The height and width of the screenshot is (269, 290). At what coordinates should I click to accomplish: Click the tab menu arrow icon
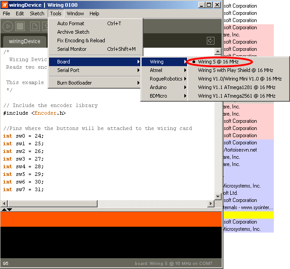[x=210, y=41]
